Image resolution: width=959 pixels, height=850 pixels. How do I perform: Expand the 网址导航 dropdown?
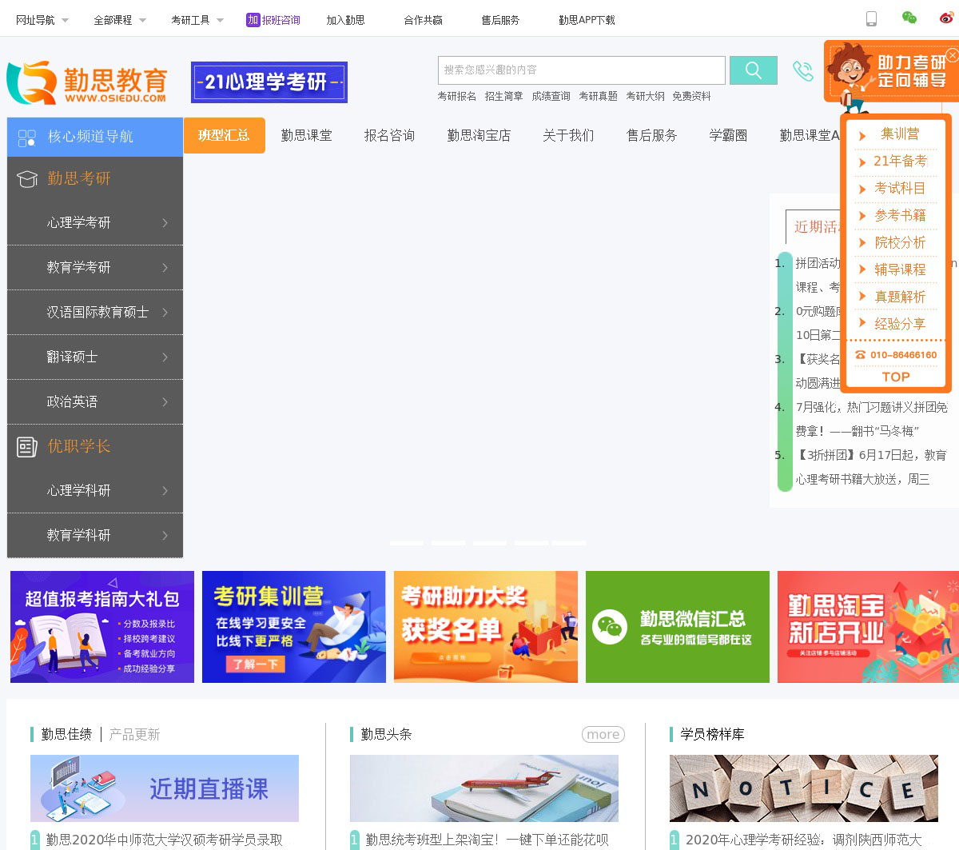[42, 20]
